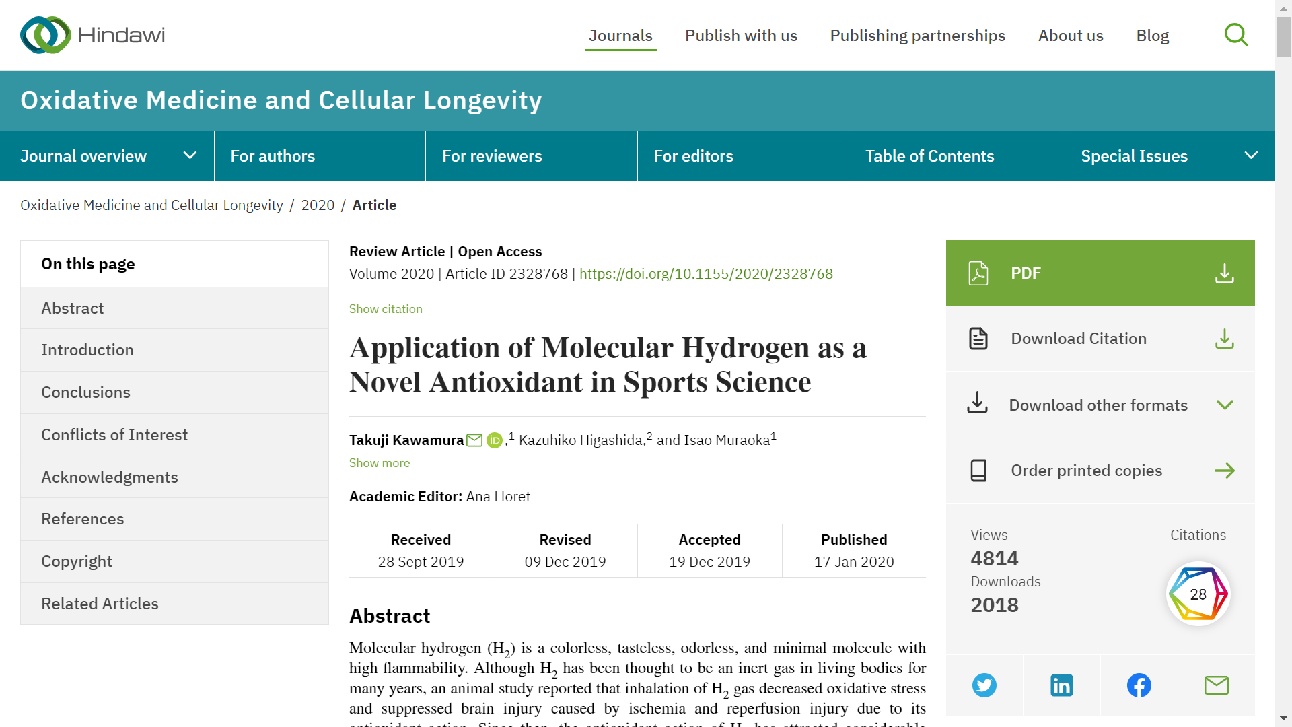The height and width of the screenshot is (727, 1292).
Task: Show more author details
Action: [x=380, y=463]
